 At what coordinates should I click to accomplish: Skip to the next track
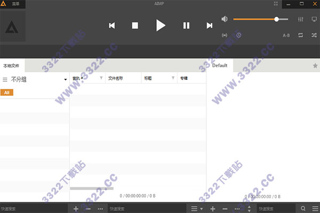click(x=210, y=26)
